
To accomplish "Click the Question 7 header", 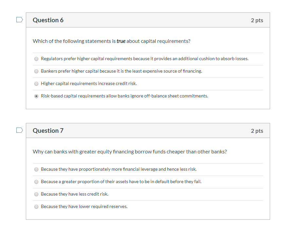I will click(x=48, y=130).
